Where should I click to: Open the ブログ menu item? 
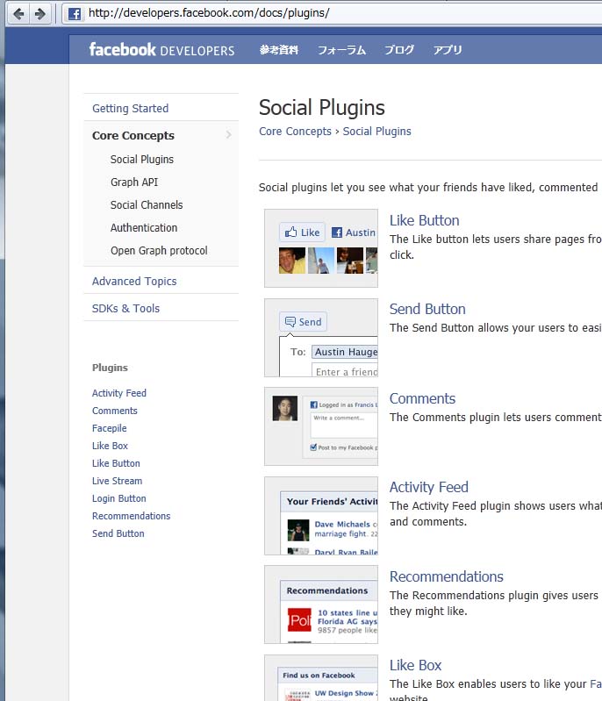coord(399,50)
